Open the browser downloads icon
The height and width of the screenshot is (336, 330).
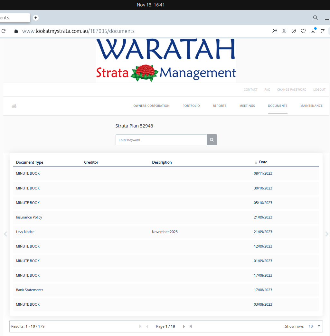[313, 31]
